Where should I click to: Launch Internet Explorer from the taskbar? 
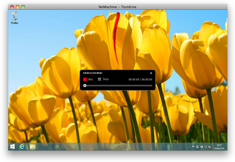[22, 147]
